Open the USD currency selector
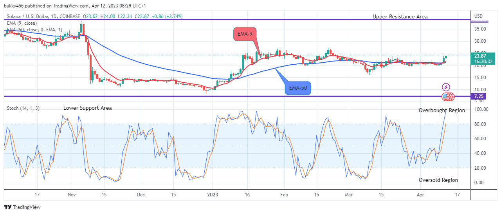 click(x=478, y=16)
